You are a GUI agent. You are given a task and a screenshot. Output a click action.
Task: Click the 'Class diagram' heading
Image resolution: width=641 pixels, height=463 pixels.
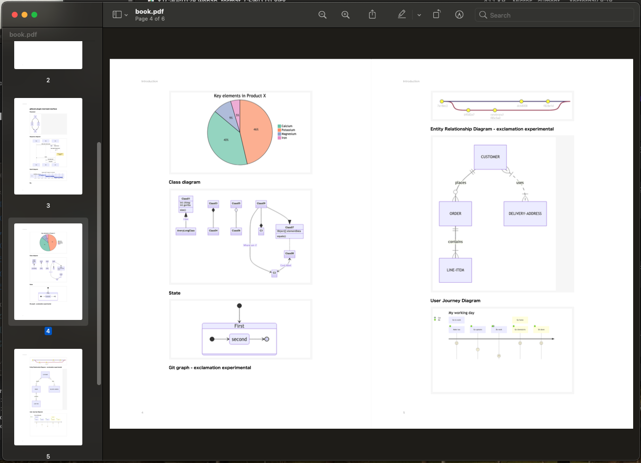pos(184,182)
